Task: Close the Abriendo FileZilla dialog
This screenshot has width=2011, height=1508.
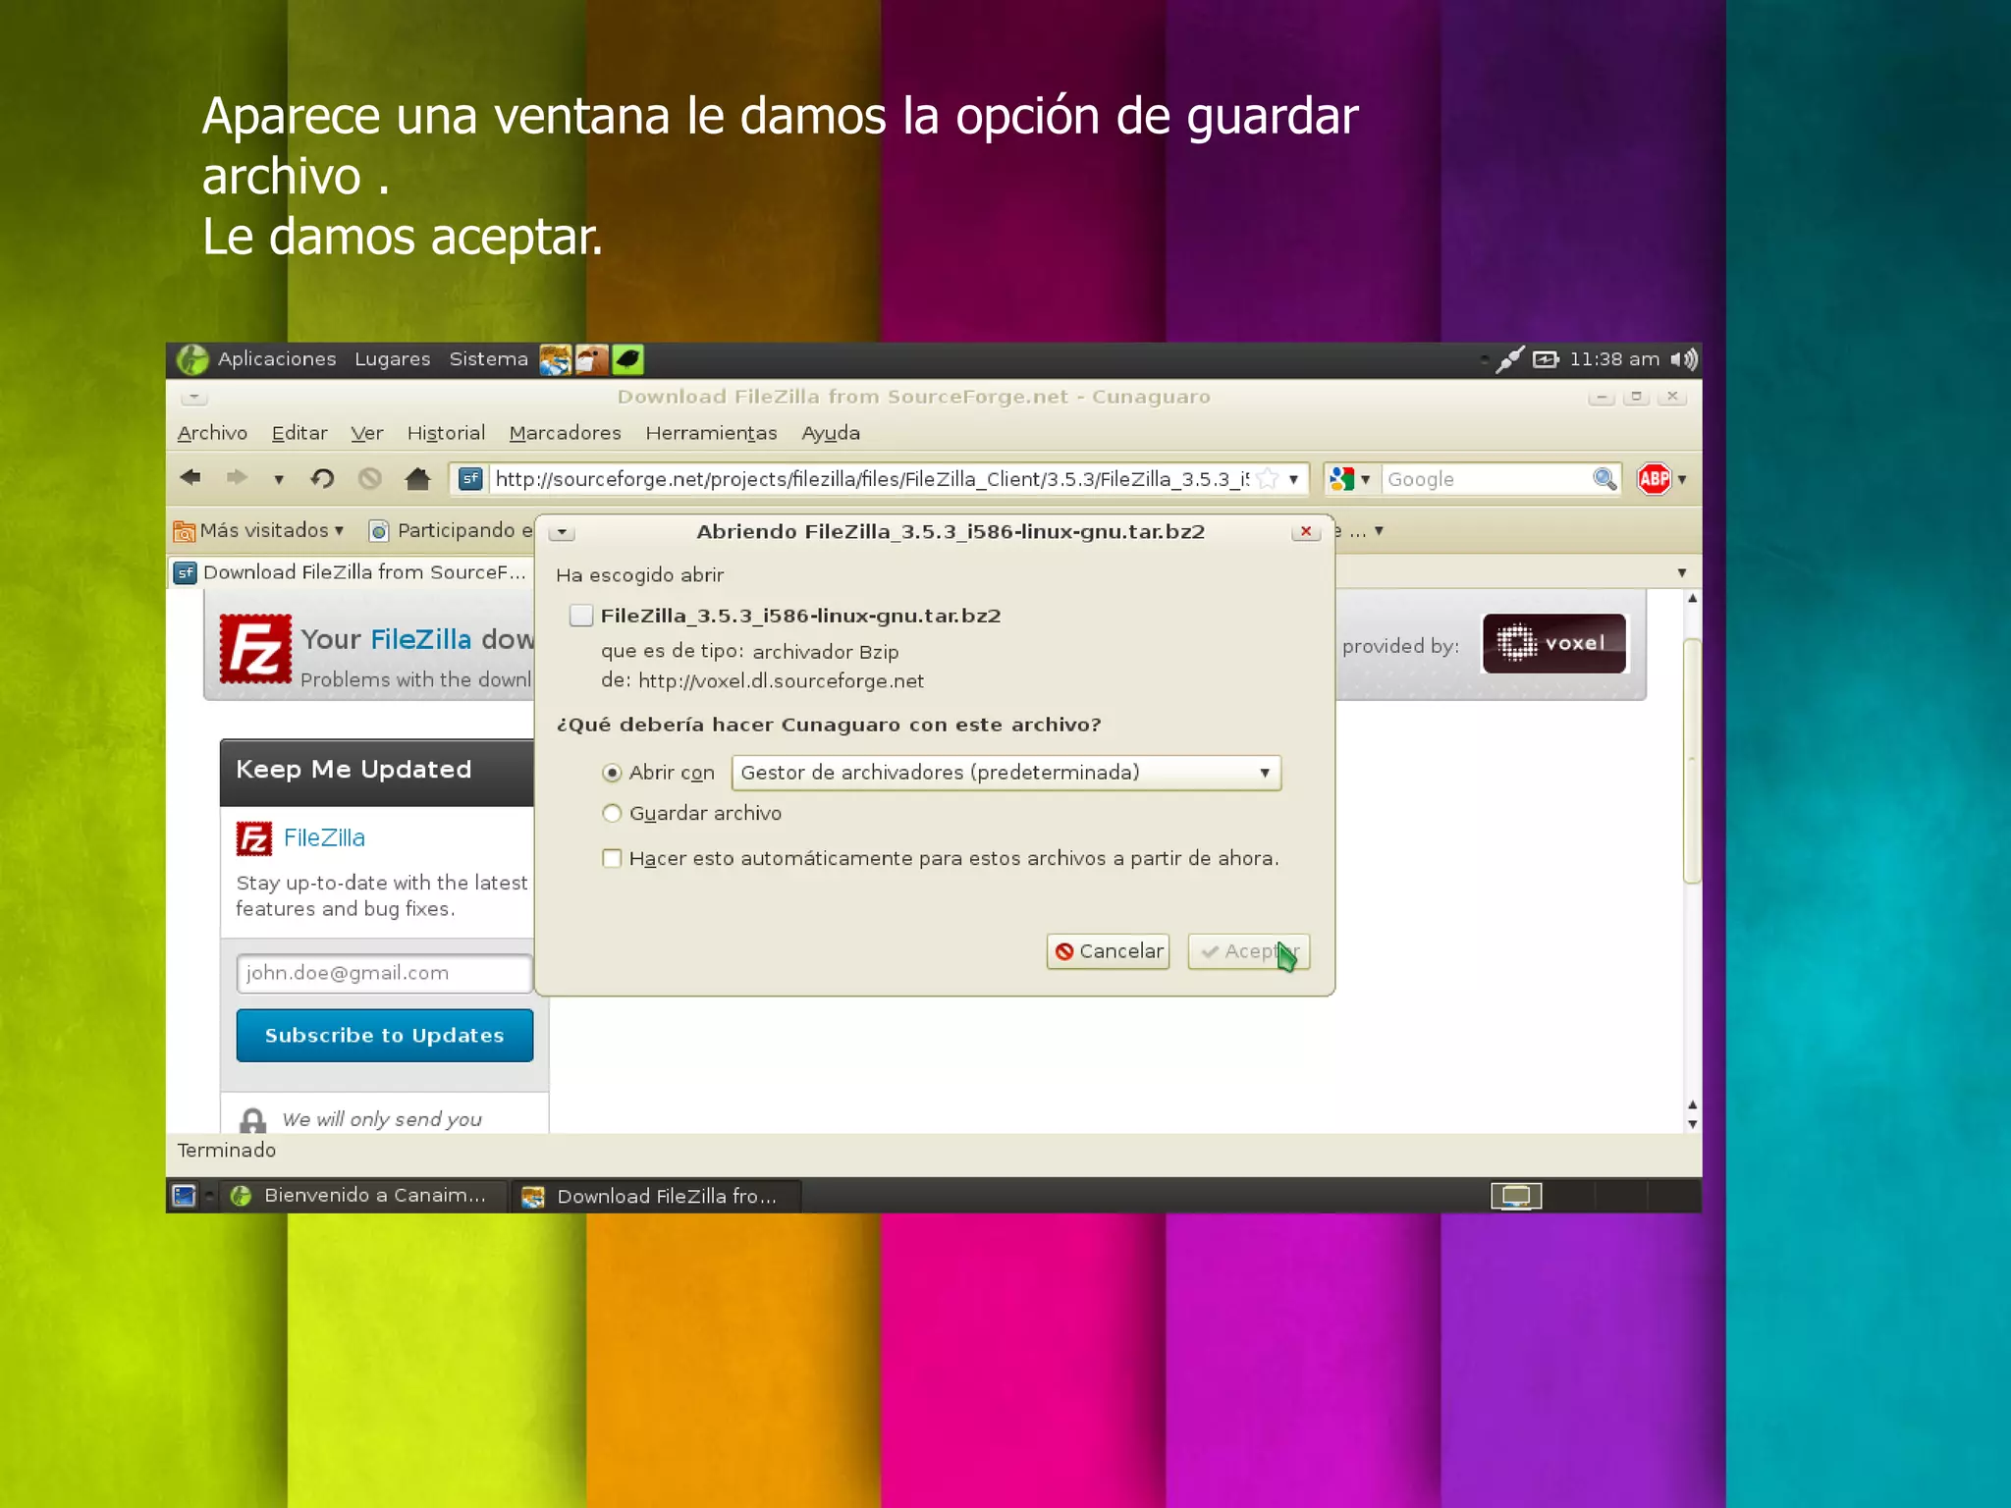Action: point(1306,531)
